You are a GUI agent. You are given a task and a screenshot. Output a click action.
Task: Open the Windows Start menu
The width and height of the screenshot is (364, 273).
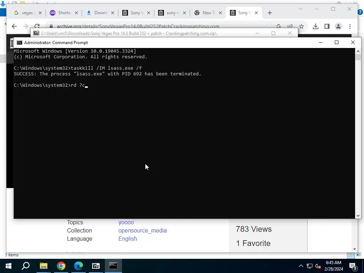pyautogui.click(x=9, y=266)
